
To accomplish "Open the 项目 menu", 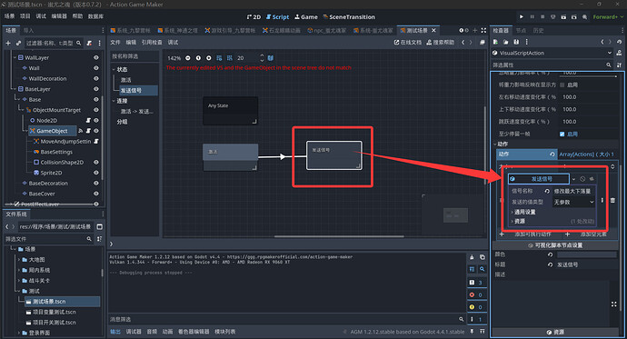I will tap(25, 16).
